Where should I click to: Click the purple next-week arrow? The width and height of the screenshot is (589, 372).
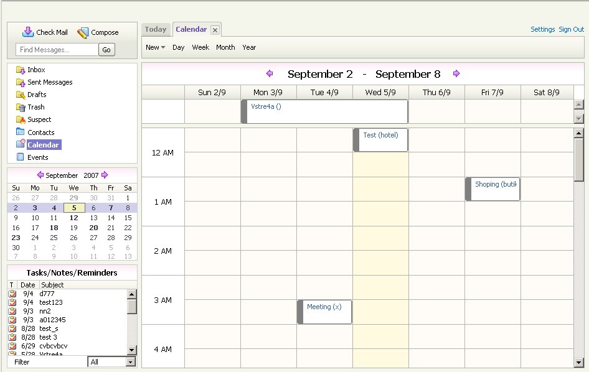tap(456, 73)
